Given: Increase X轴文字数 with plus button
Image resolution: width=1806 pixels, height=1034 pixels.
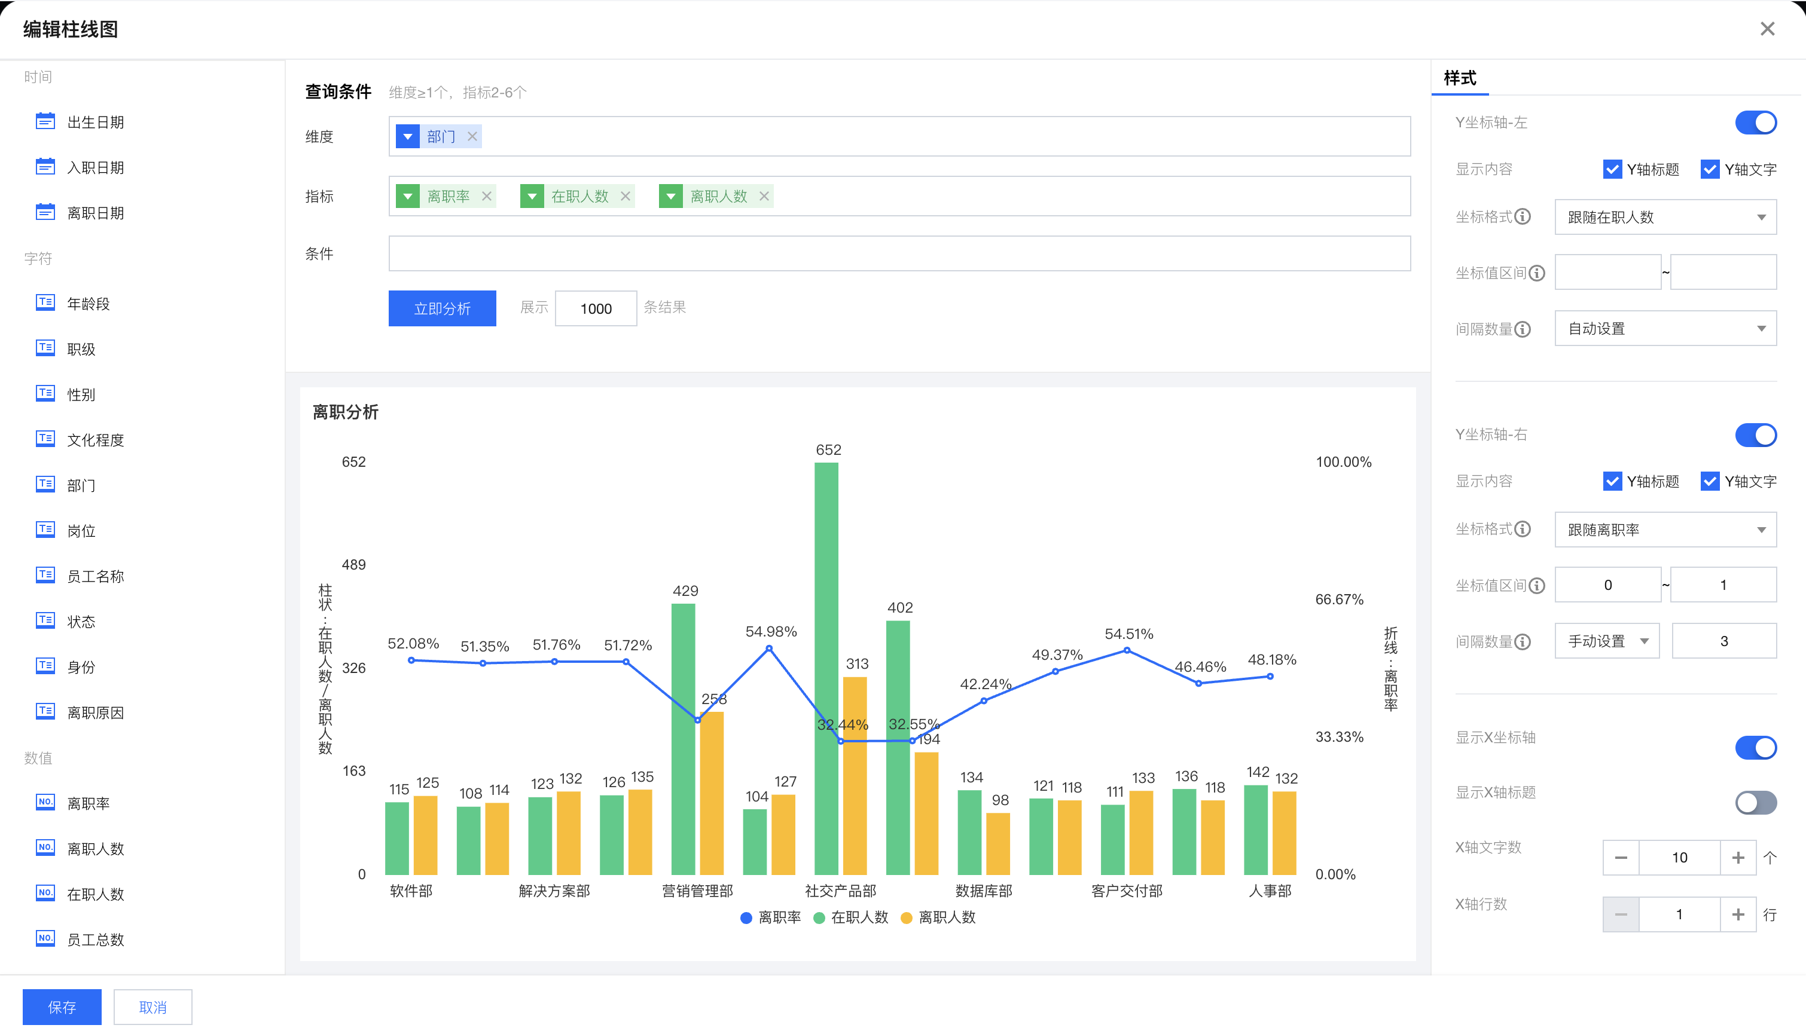Looking at the screenshot, I should tap(1738, 857).
